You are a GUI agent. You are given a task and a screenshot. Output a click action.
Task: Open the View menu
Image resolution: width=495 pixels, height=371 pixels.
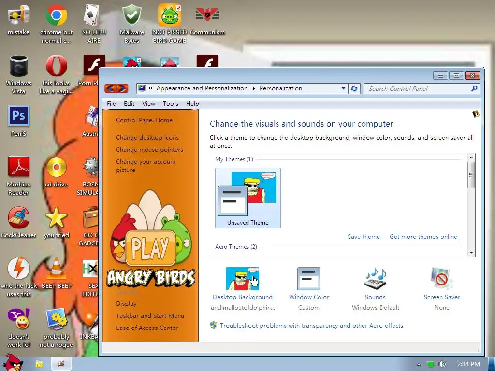click(x=148, y=104)
